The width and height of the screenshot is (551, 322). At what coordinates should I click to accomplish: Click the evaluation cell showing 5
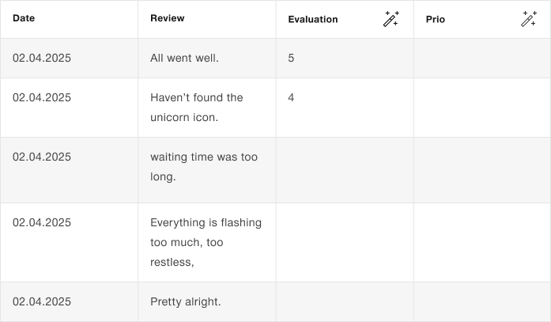[x=344, y=58]
